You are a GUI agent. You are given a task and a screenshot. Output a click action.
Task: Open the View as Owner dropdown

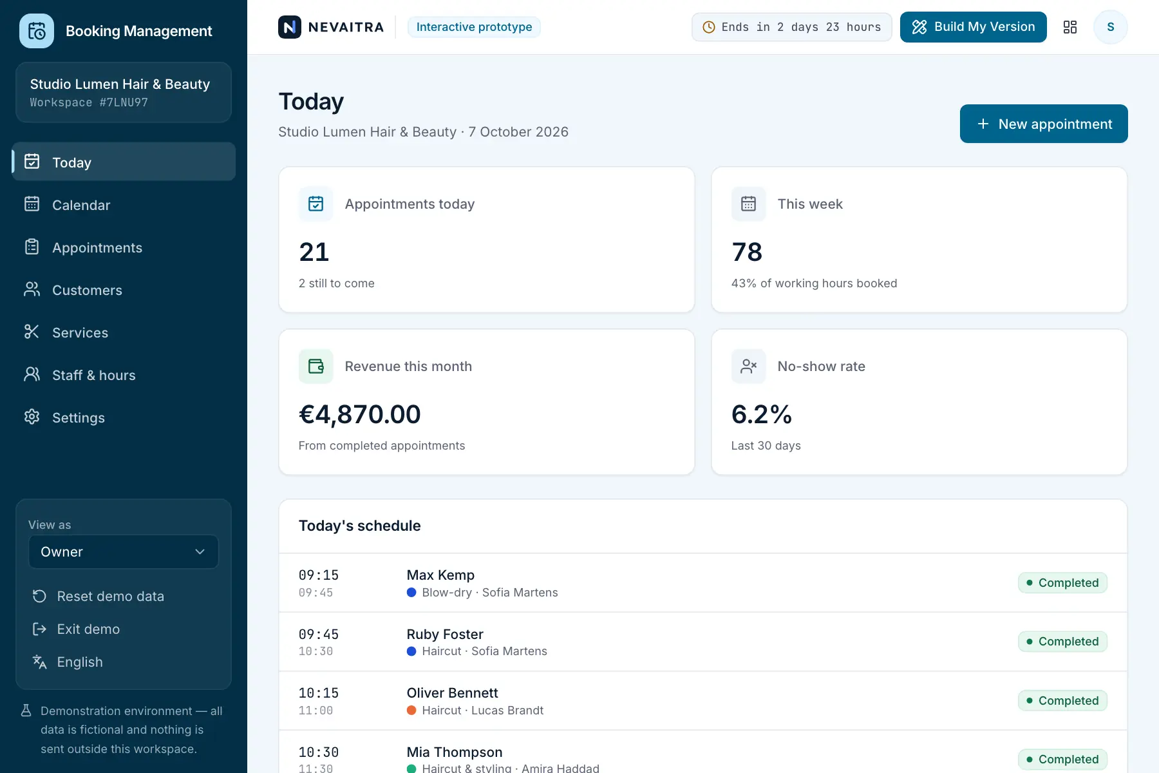pos(124,552)
